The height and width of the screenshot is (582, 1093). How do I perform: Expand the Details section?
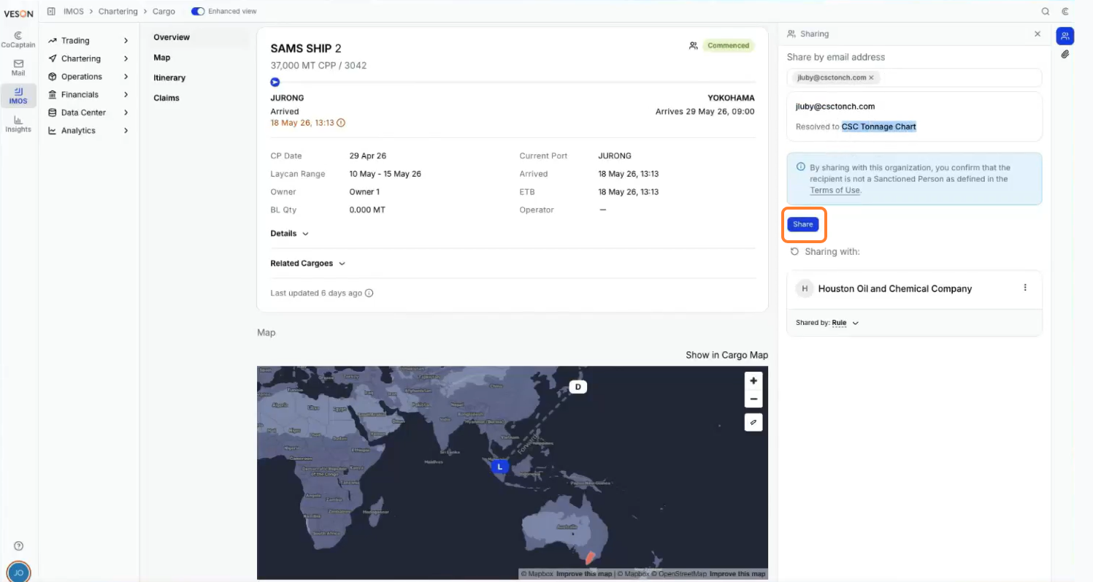(x=290, y=234)
